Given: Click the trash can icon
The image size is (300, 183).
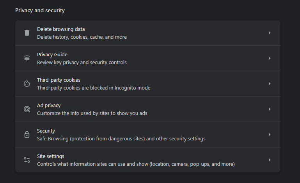Looking at the screenshot, I should [x=27, y=33].
